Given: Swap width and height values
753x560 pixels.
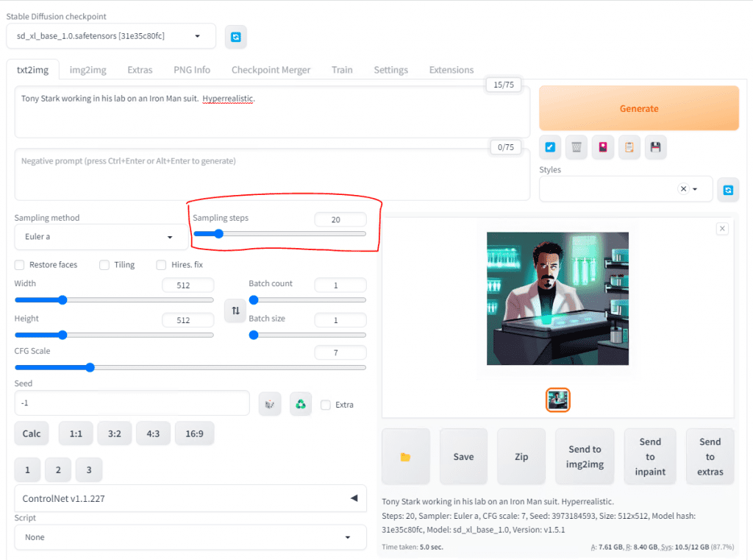Looking at the screenshot, I should tap(235, 311).
